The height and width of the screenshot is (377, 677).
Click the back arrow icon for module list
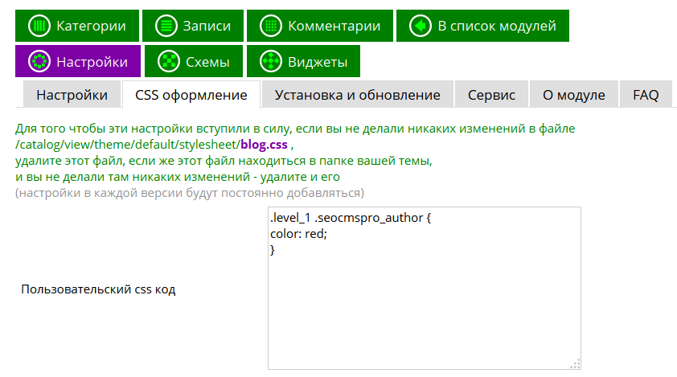[x=421, y=27]
